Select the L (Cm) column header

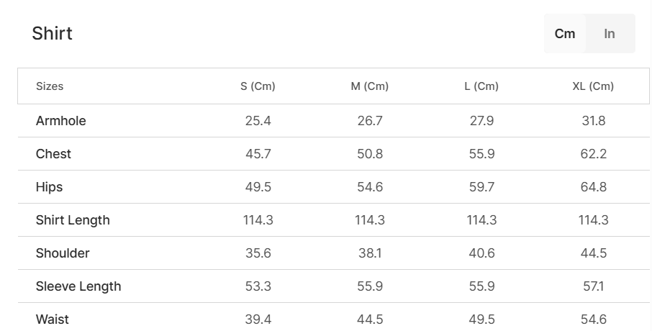pyautogui.click(x=481, y=86)
